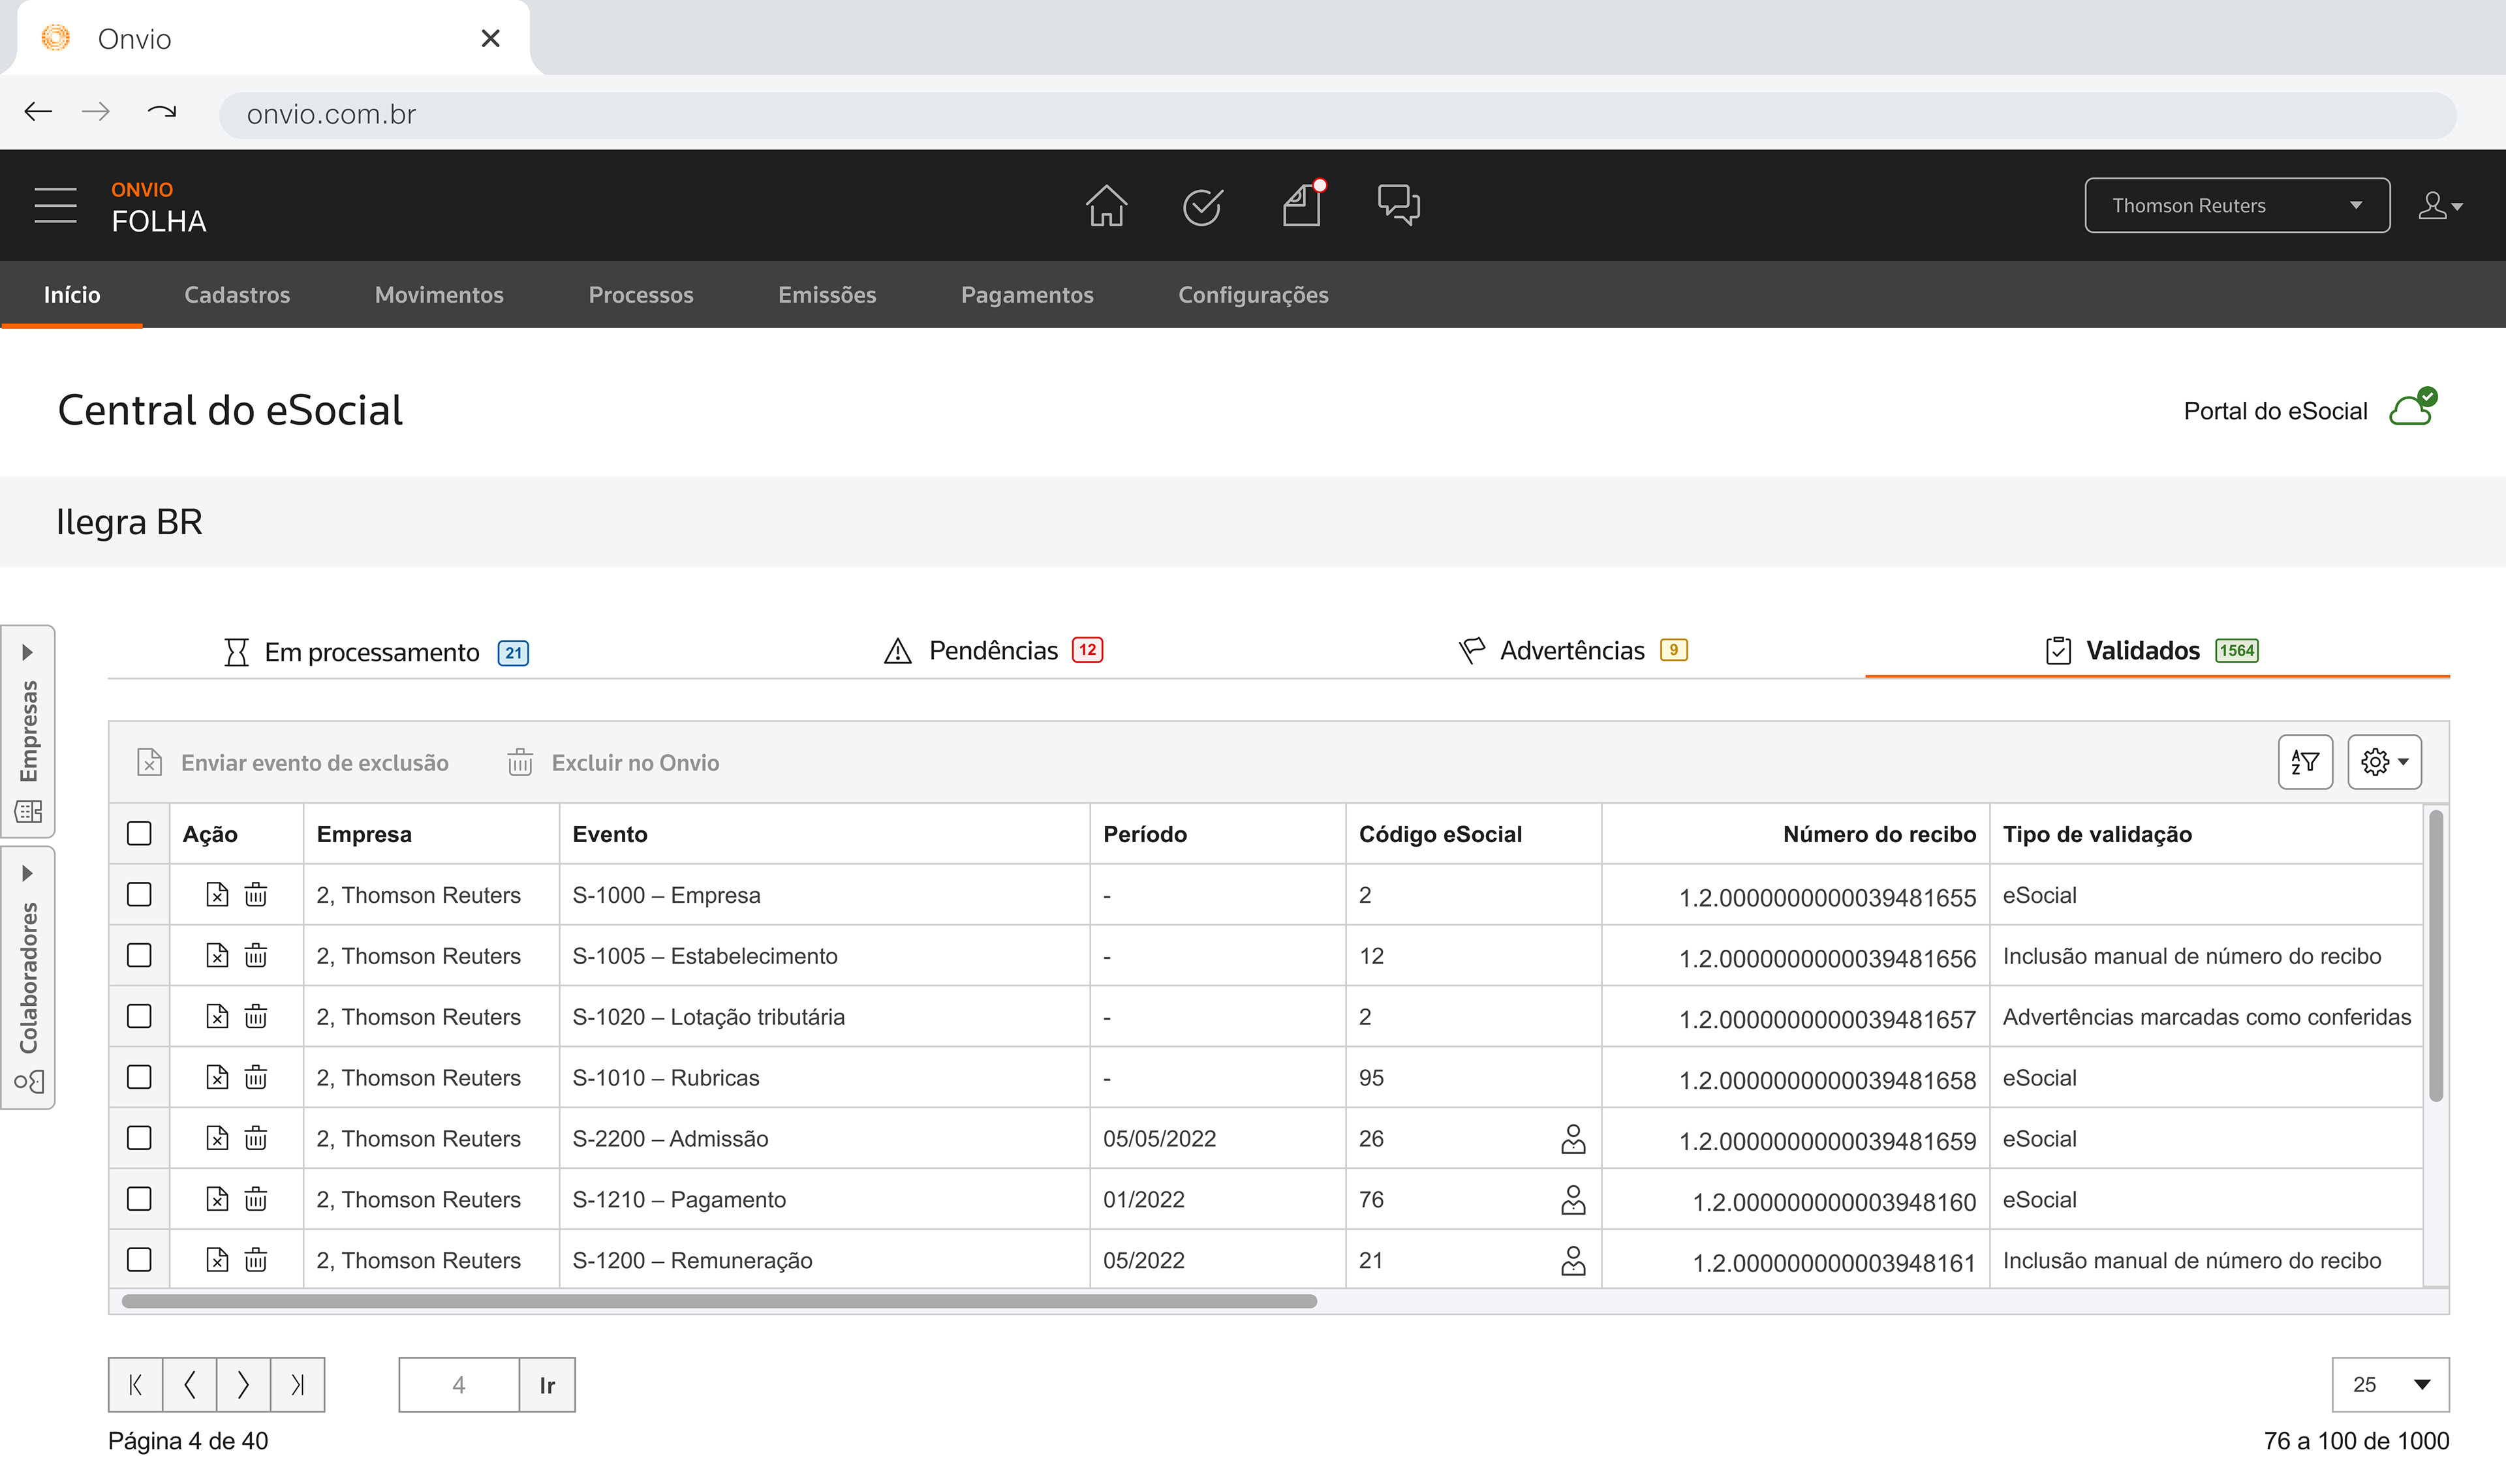Click the Ir go-to-page button
The image size is (2506, 1484).
tap(546, 1385)
